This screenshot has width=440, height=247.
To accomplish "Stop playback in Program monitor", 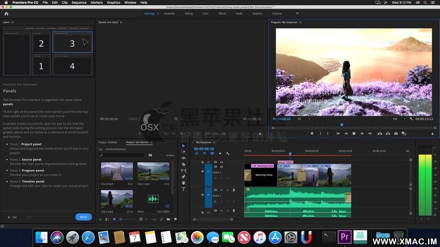I will coord(354,134).
